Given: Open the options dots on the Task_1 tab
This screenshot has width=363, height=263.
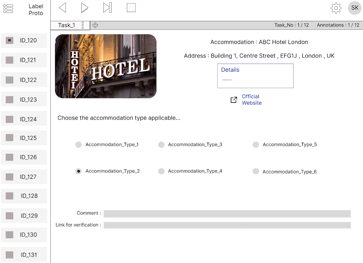Looking at the screenshot, I should 84,25.
